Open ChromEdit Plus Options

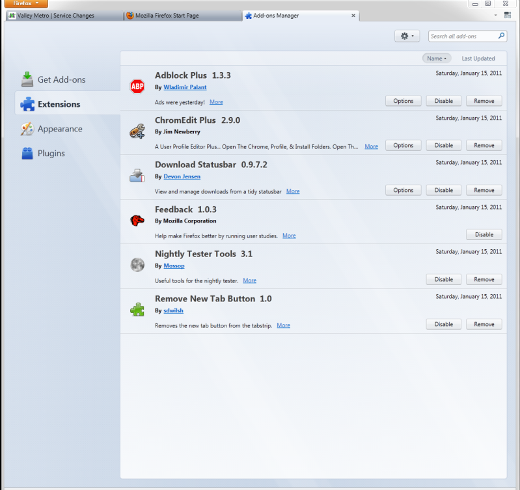click(404, 145)
